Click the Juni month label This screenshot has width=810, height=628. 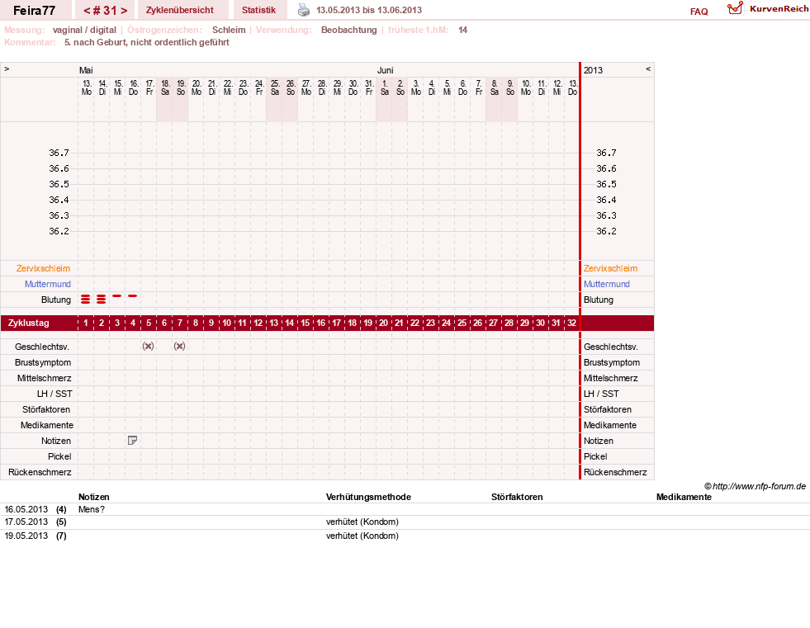pyautogui.click(x=386, y=70)
